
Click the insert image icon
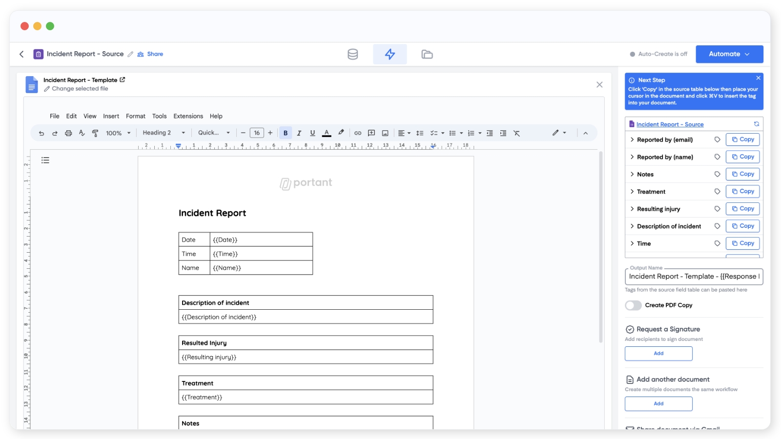coord(385,133)
